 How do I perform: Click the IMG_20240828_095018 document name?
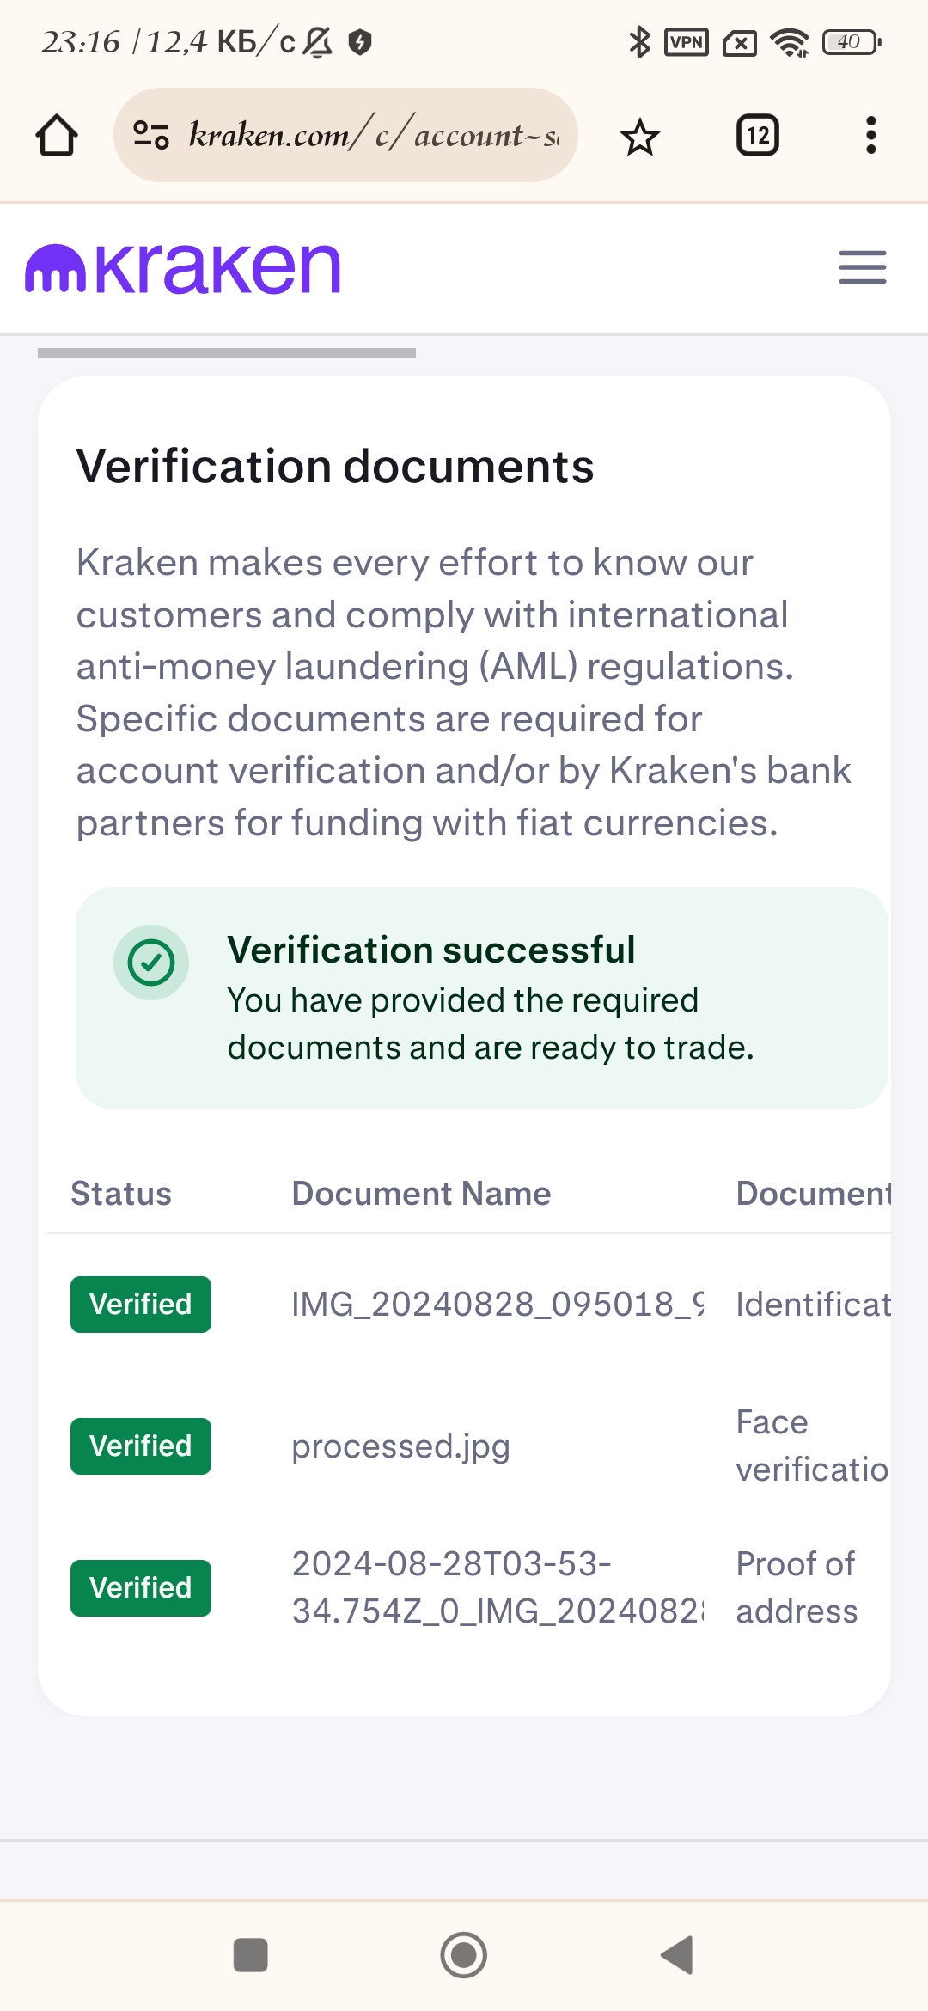click(x=497, y=1305)
